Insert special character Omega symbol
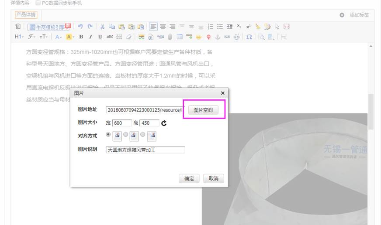 click(249, 37)
